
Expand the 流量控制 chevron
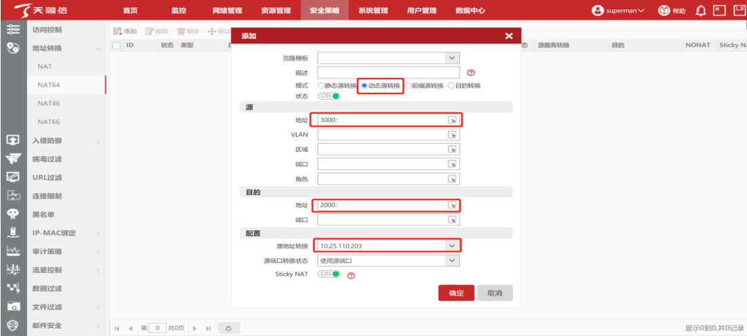[98, 271]
